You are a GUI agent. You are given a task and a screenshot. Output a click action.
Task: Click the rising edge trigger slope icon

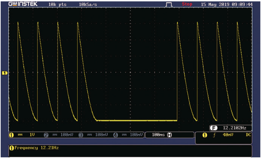point(215,135)
